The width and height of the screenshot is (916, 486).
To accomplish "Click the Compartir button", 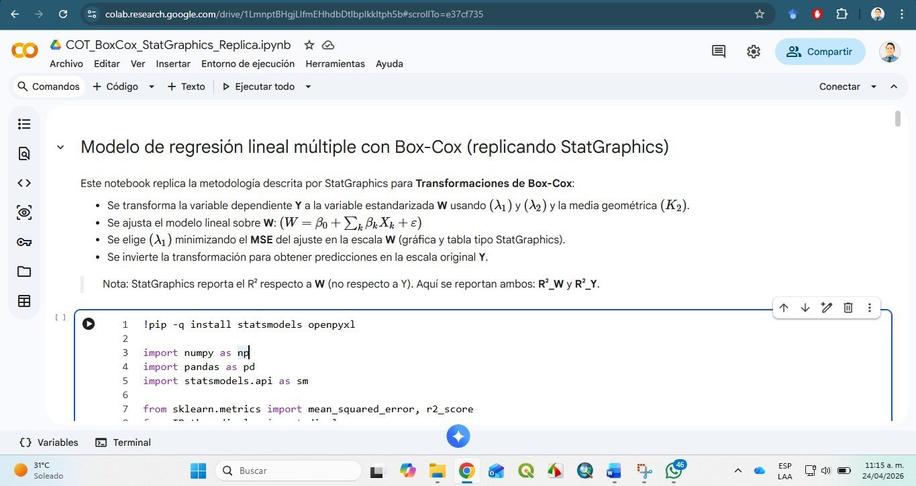I will pyautogui.click(x=820, y=52).
